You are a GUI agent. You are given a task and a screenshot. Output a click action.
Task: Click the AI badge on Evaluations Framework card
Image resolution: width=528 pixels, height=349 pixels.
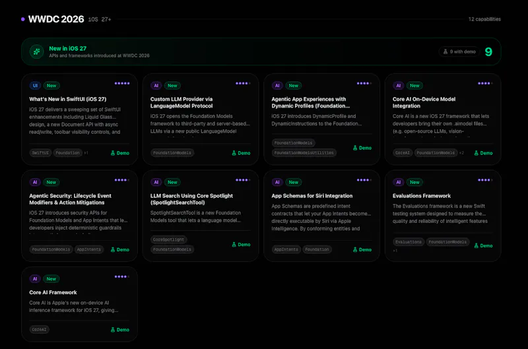[399, 182]
